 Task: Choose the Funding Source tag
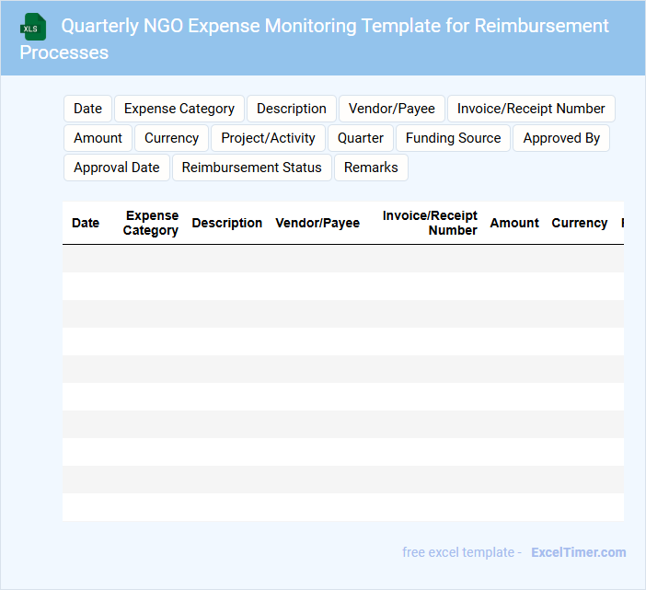454,138
